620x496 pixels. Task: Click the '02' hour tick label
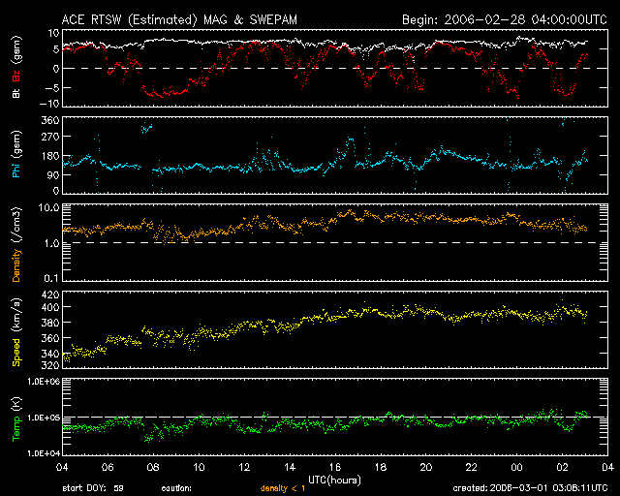pos(562,468)
